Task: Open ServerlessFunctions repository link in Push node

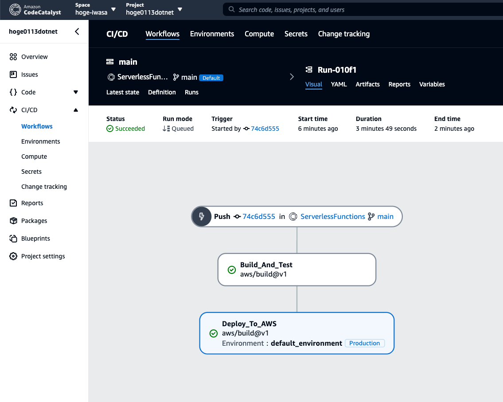Action: (x=332, y=217)
